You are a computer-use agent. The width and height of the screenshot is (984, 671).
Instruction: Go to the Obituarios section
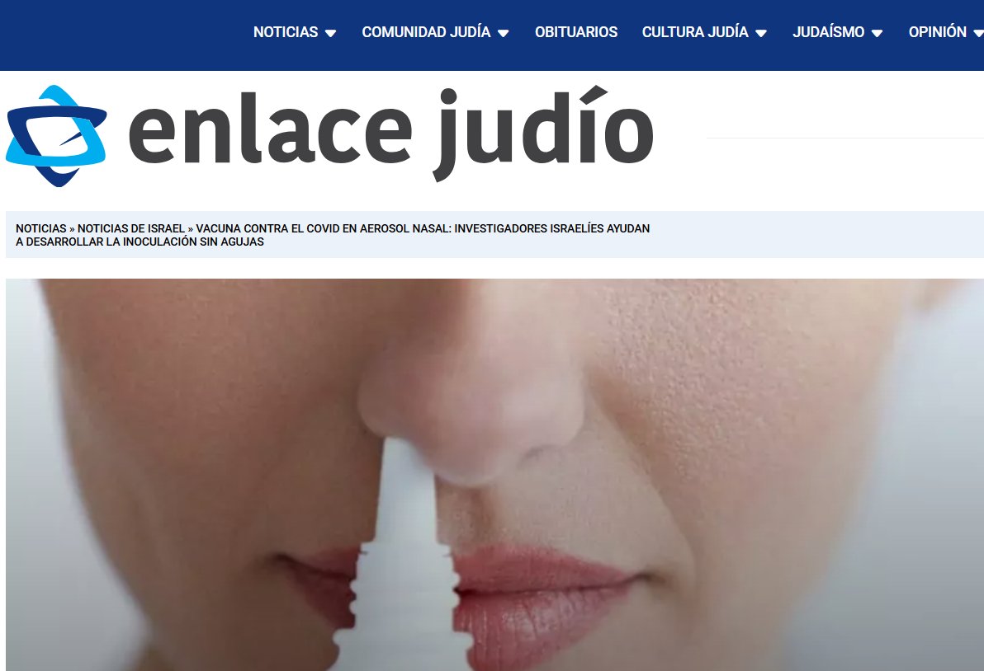coord(576,32)
